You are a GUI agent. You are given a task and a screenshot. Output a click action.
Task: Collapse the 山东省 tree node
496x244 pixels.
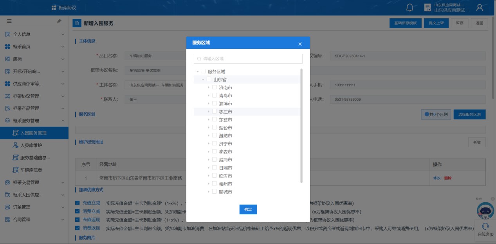pyautogui.click(x=203, y=79)
